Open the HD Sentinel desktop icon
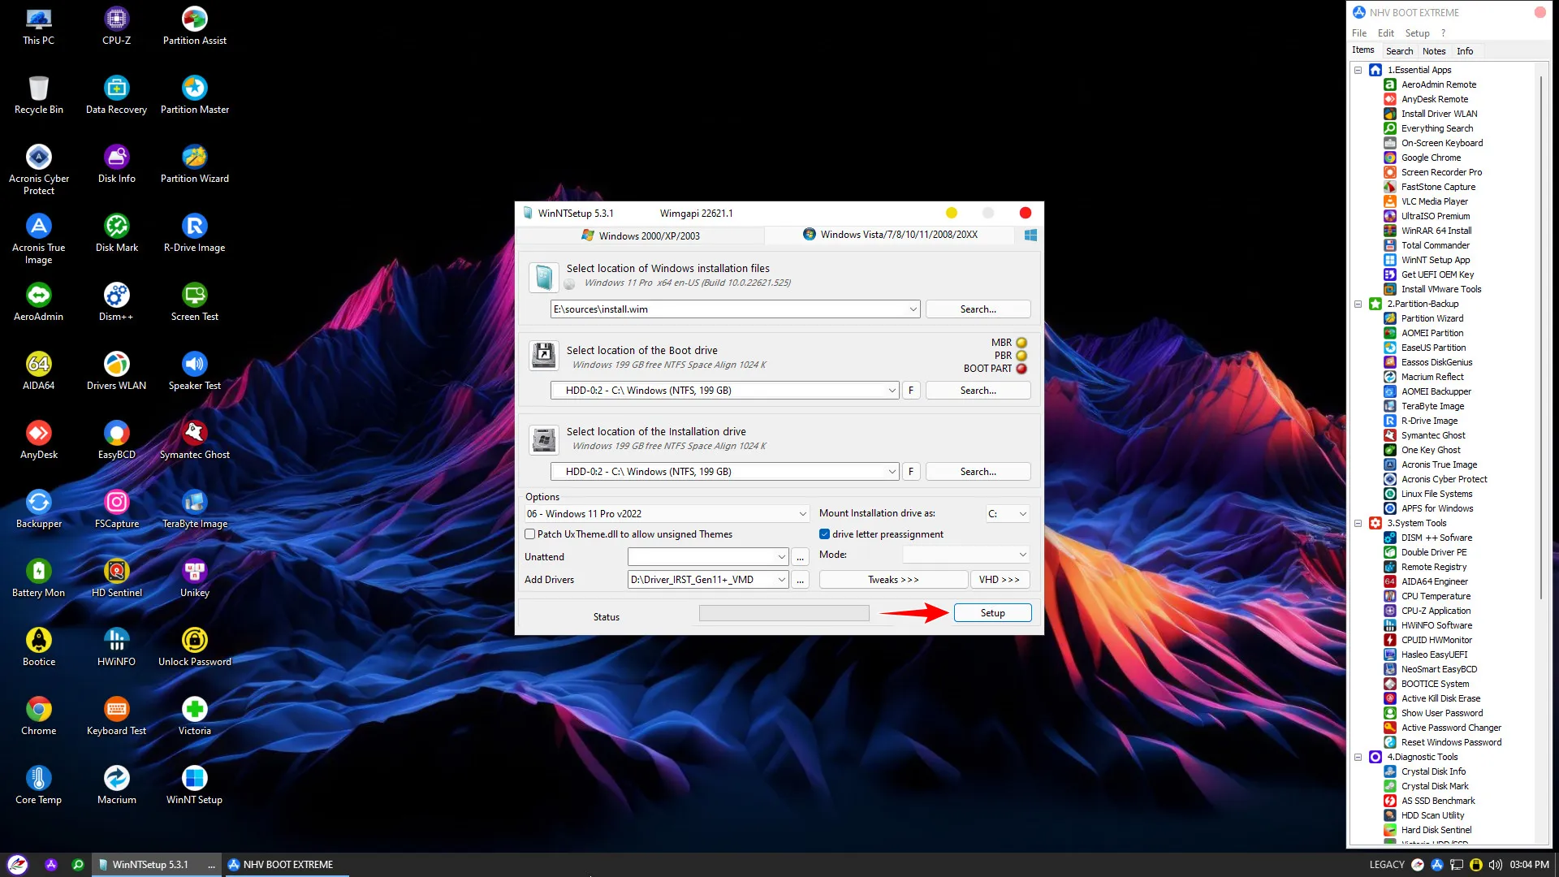1559x877 pixels. (116, 571)
